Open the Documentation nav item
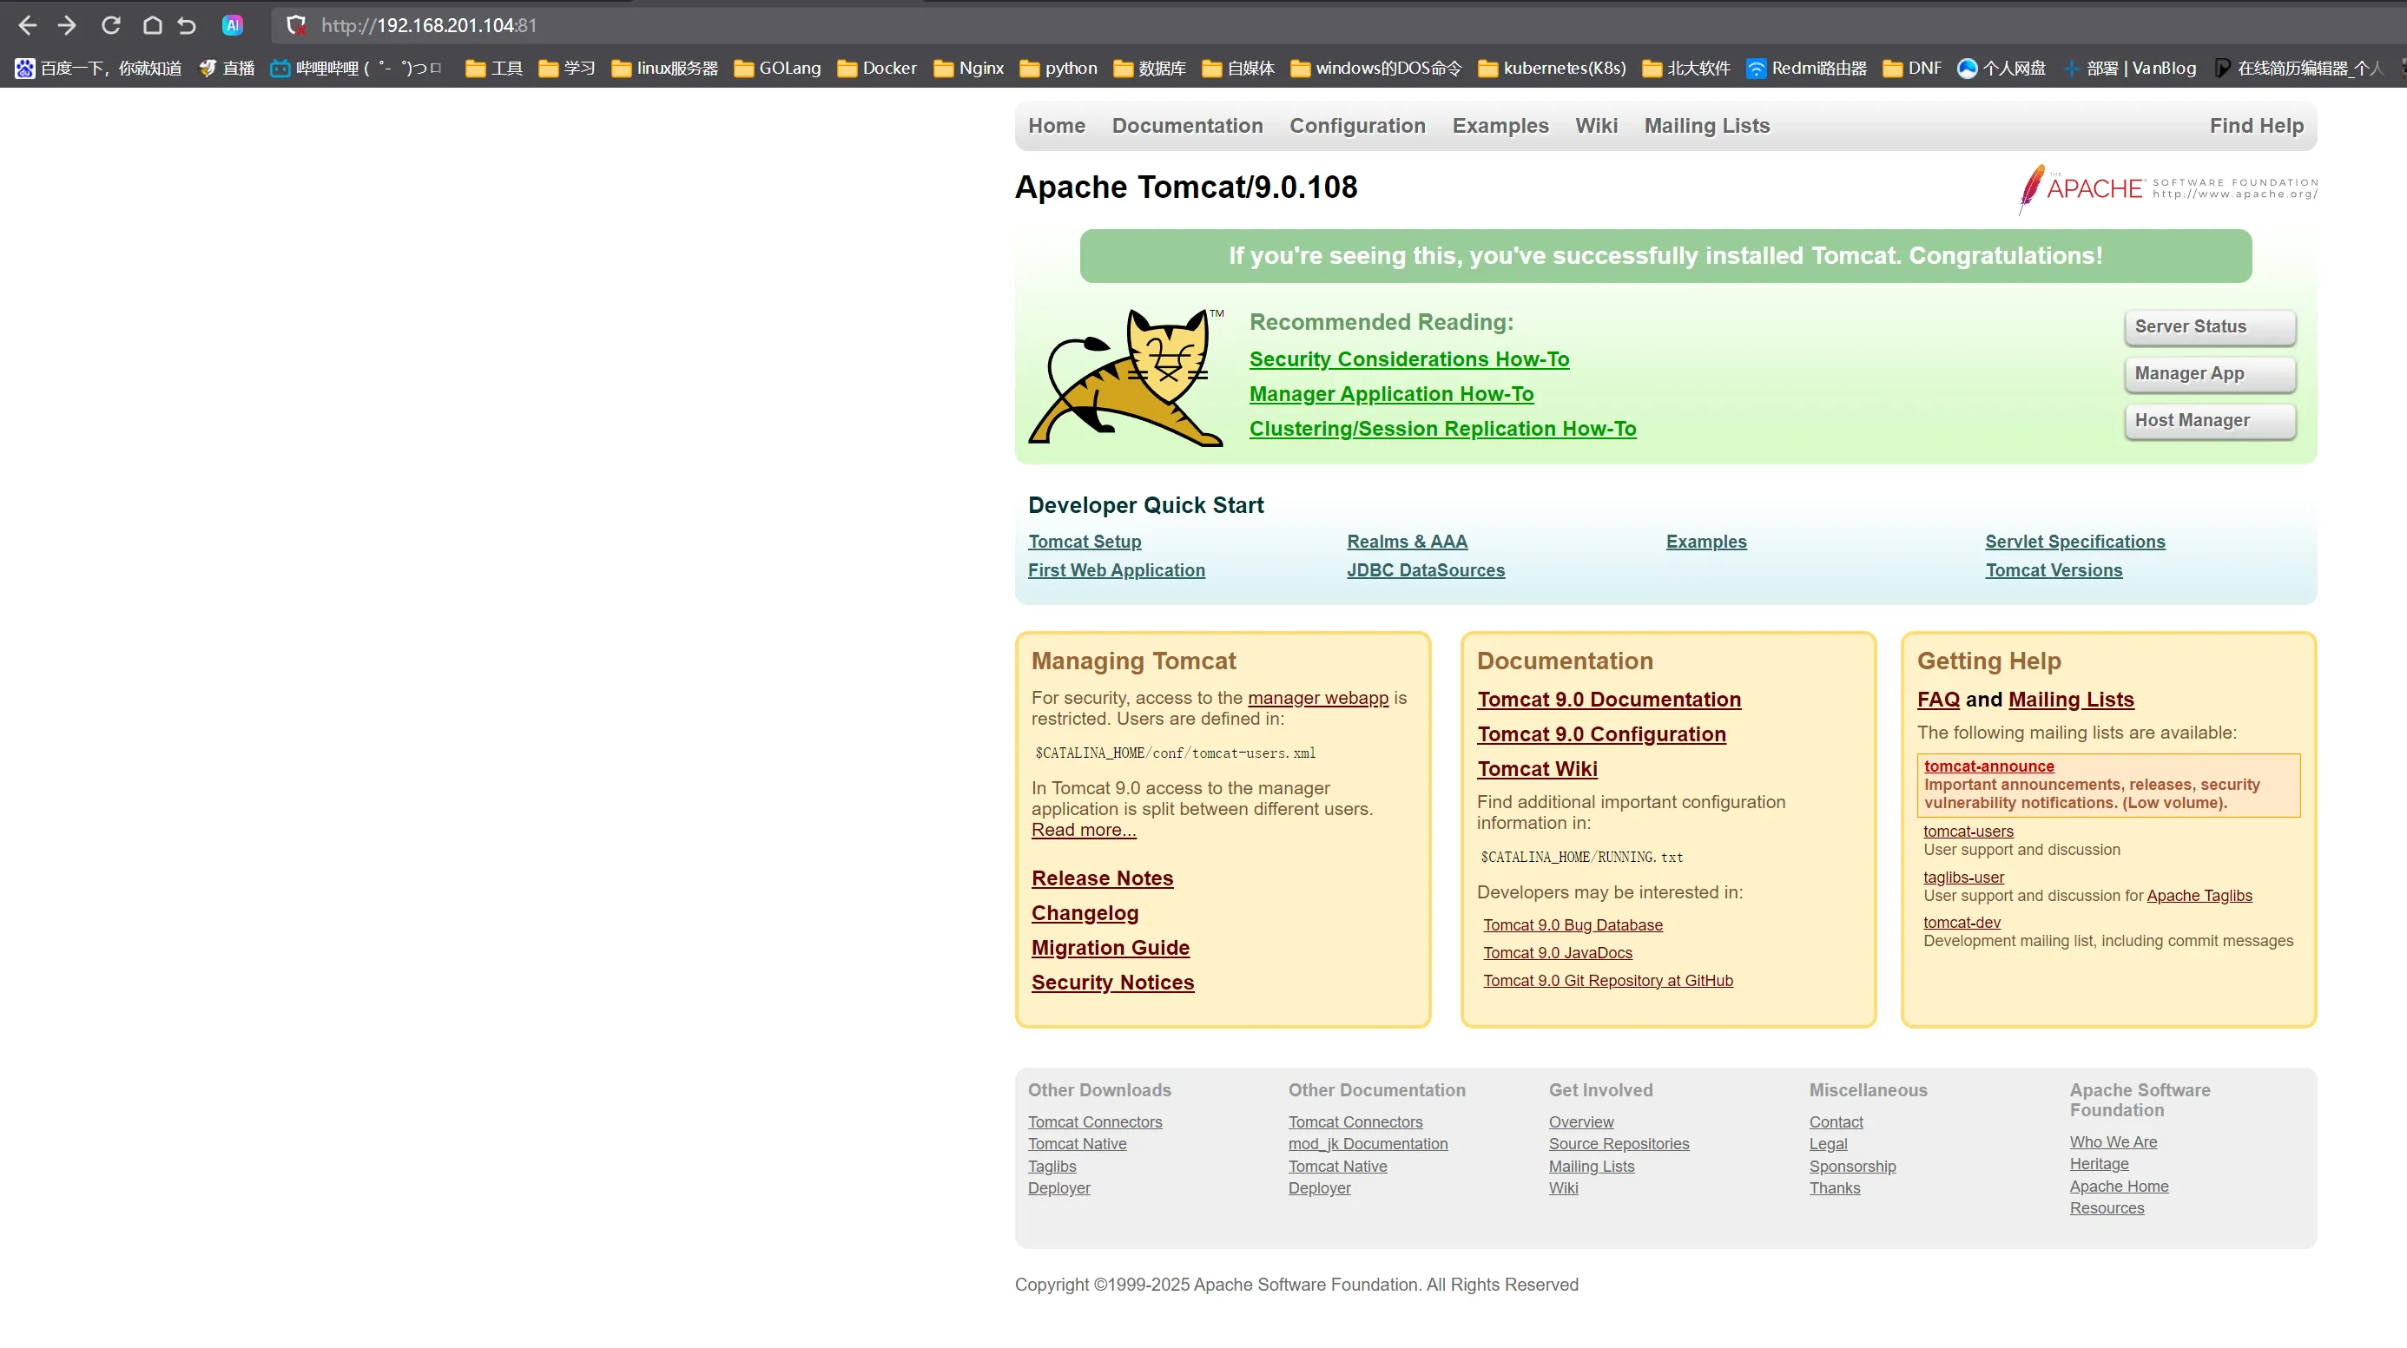2407x1348 pixels. [1187, 126]
